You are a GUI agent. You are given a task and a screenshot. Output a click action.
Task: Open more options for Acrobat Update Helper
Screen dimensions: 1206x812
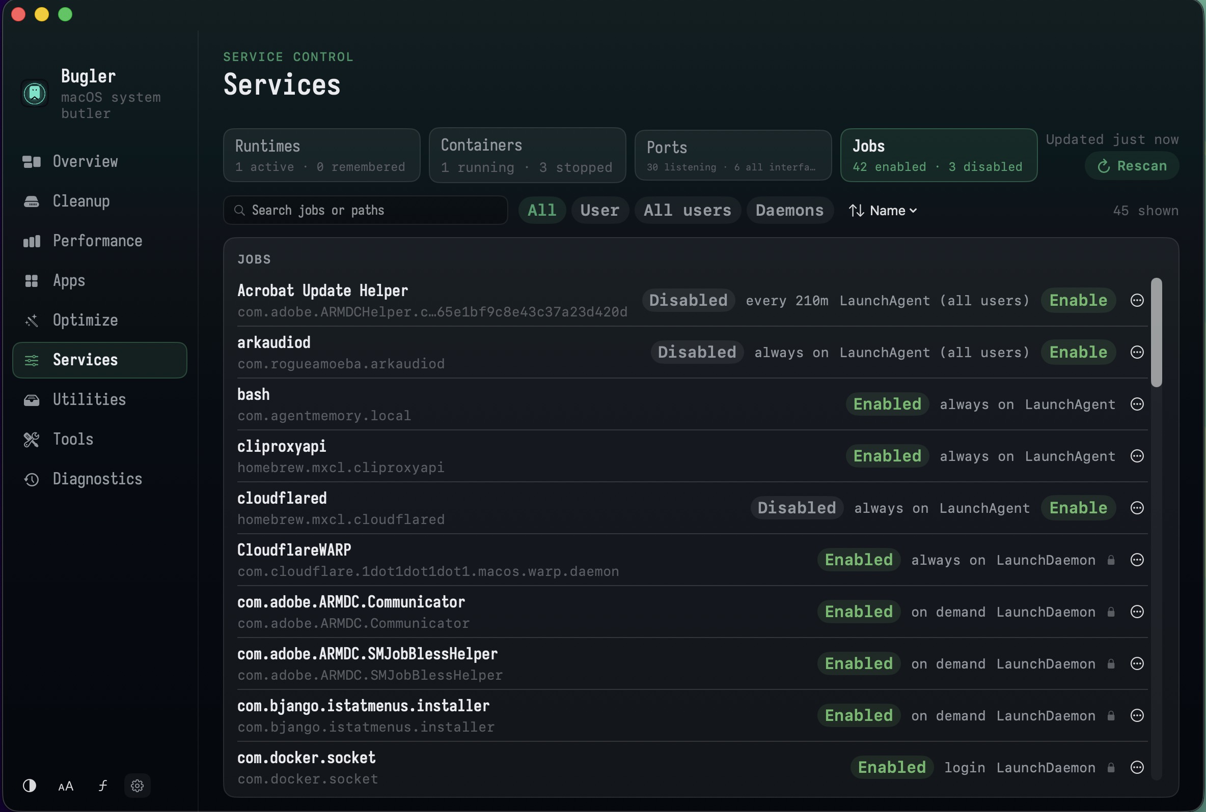click(x=1137, y=300)
